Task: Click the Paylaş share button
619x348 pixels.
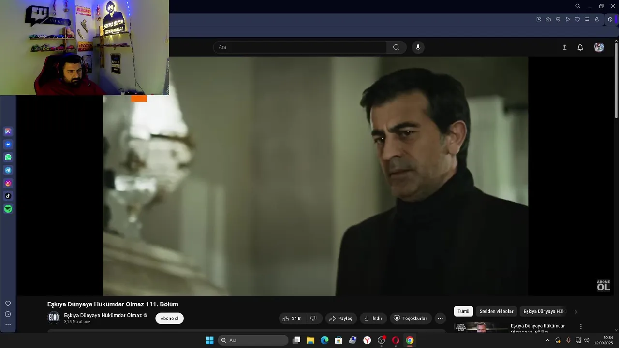Action: [341, 319]
